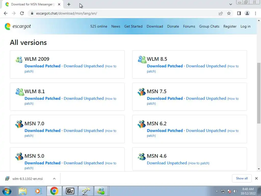Viewport: 261px width, 196px height.
Task: Open the Get Started page
Action: [x=133, y=26]
